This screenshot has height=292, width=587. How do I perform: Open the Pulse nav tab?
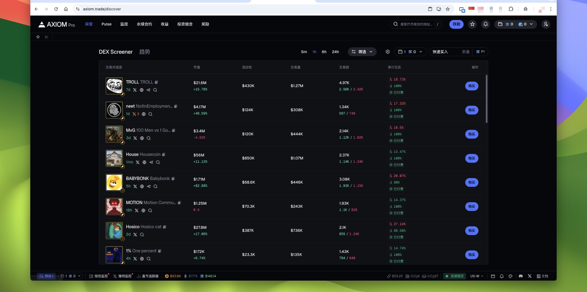coord(106,24)
